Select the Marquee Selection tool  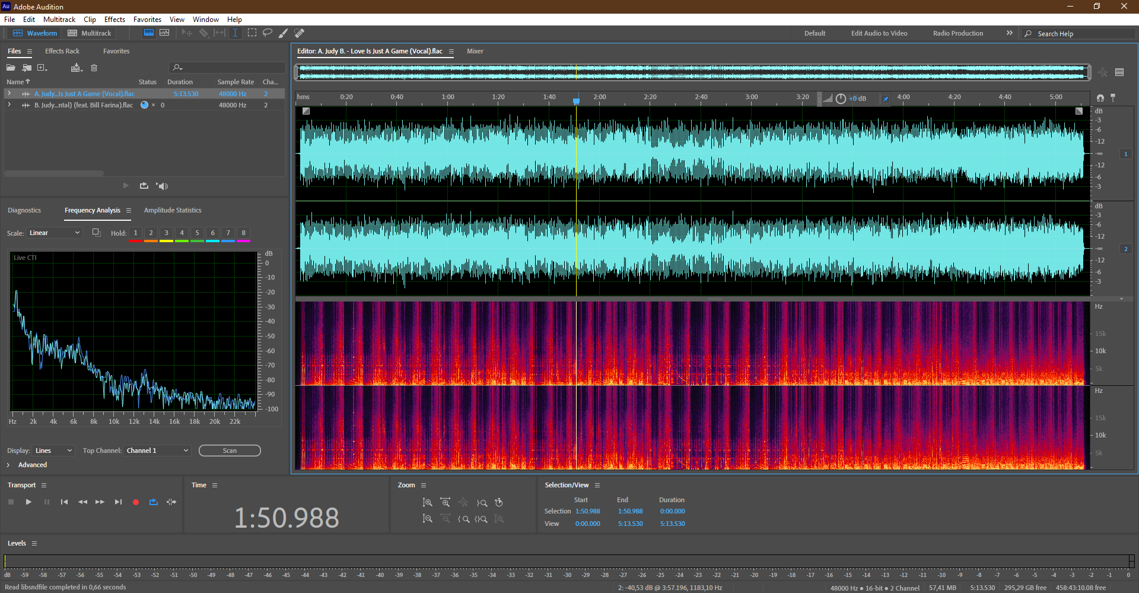[x=252, y=33]
